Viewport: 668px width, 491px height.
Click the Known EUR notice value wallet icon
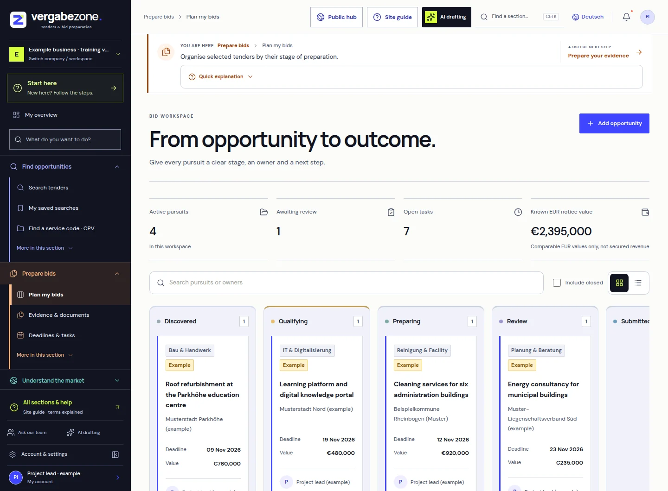coord(645,212)
